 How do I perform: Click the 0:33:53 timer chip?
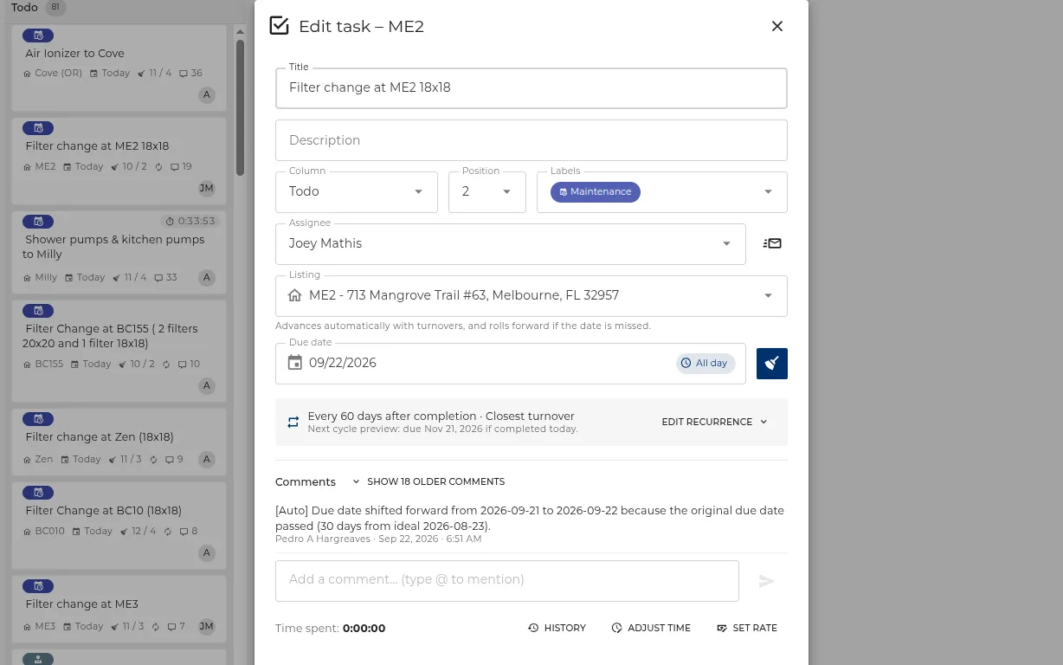click(x=190, y=221)
